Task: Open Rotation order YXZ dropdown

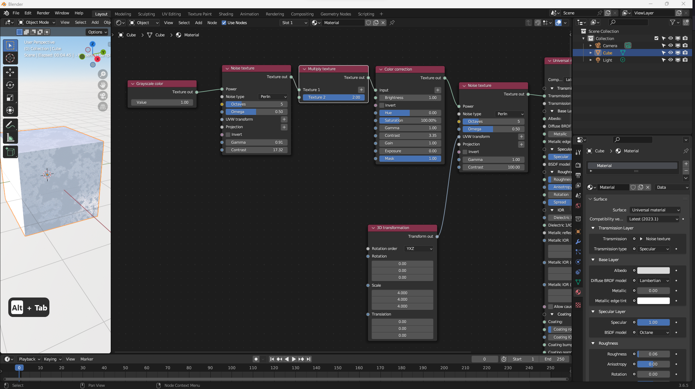Action: [x=419, y=249]
